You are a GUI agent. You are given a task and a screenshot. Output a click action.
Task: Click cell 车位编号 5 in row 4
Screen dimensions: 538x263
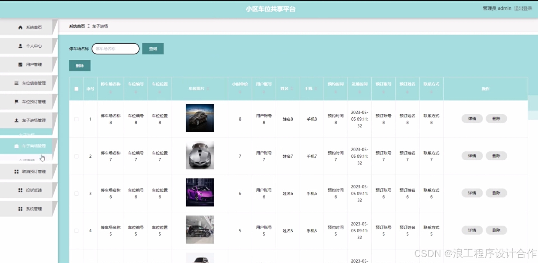click(x=136, y=231)
